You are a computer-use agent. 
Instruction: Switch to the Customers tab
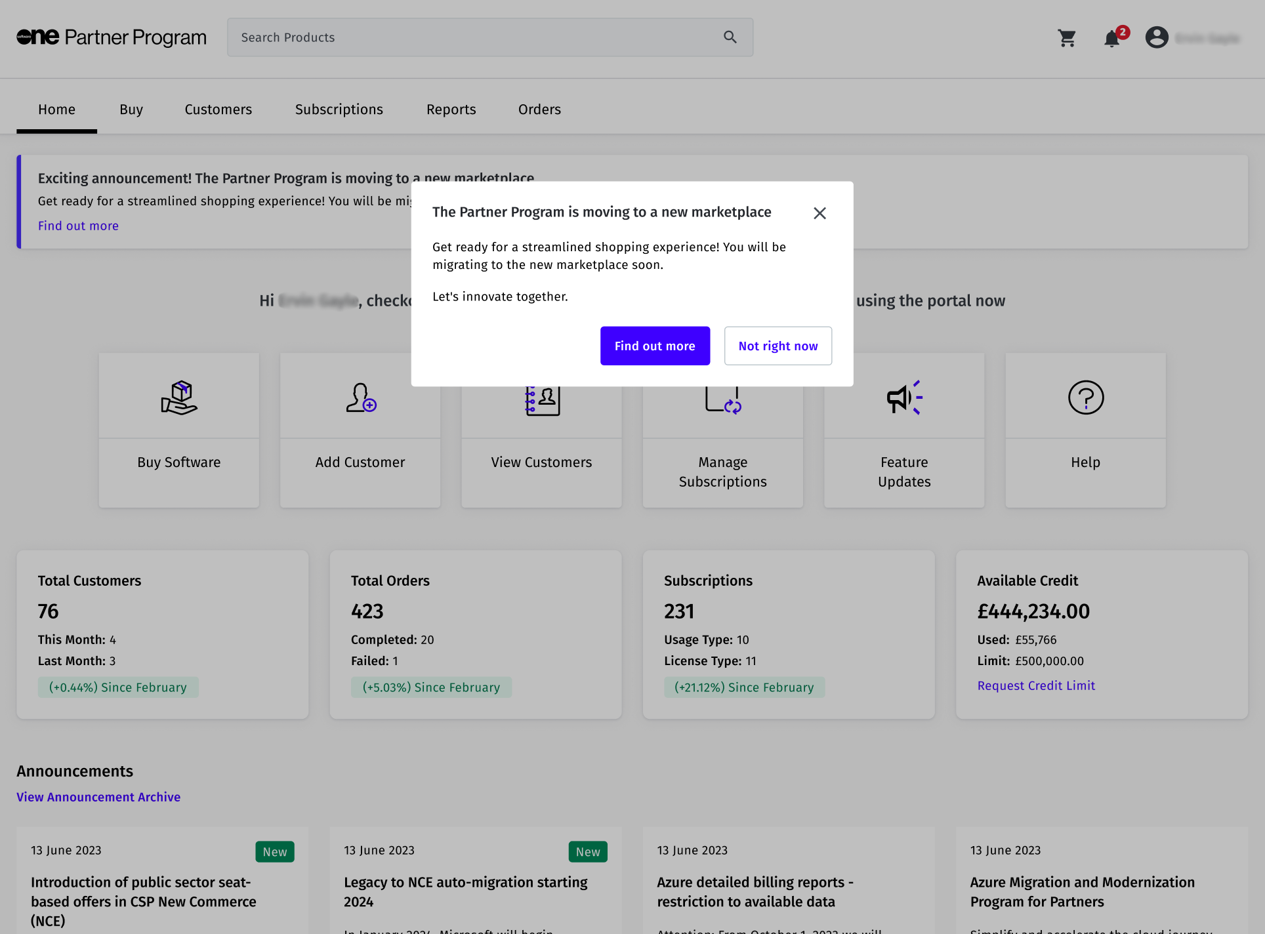pyautogui.click(x=218, y=110)
